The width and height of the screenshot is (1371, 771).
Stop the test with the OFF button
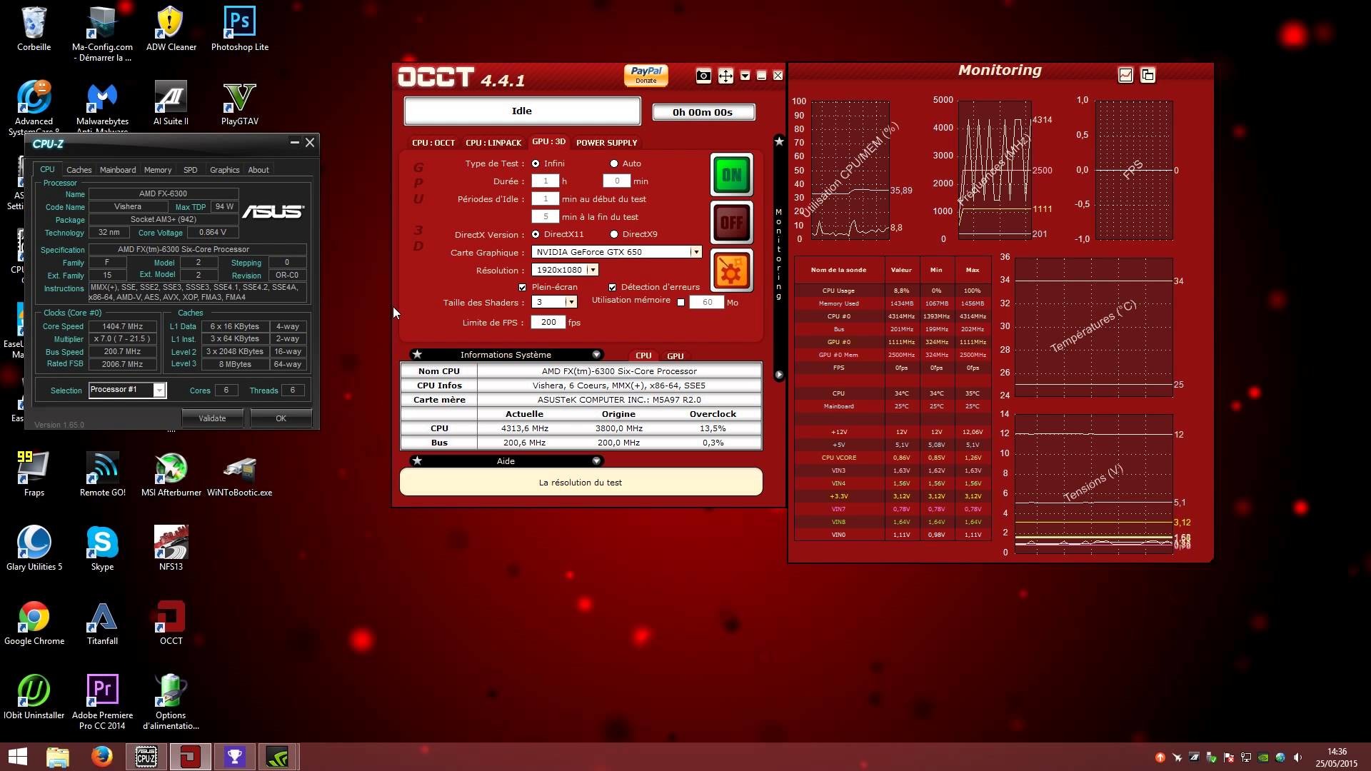click(731, 222)
